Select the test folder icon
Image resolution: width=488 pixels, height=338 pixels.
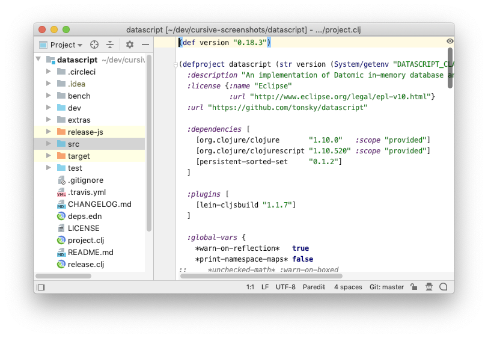[x=61, y=168]
